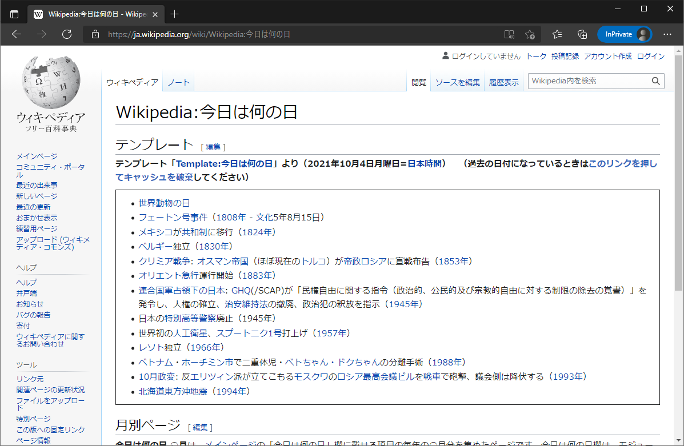Open the immersive reader icon
Viewport: 684px width, 446px height.
pos(509,34)
